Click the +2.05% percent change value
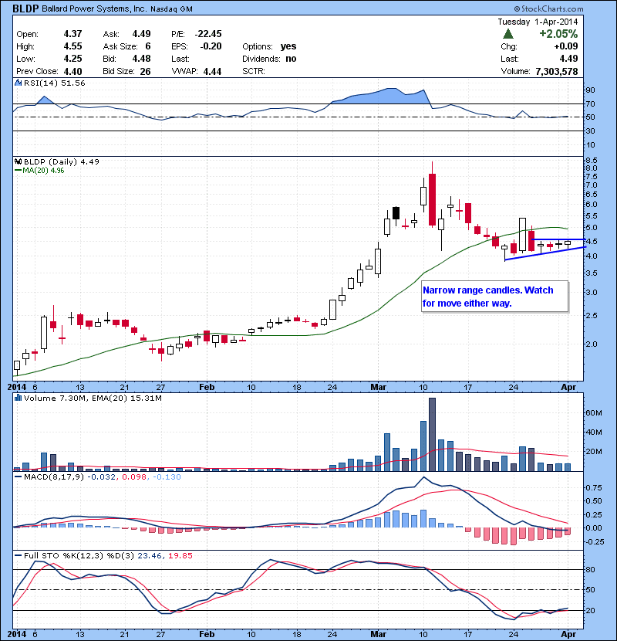Image resolution: width=617 pixels, height=641 pixels. [558, 33]
